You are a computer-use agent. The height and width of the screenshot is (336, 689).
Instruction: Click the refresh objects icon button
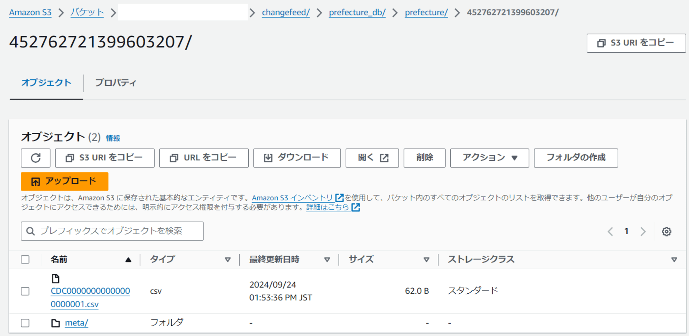click(35, 158)
